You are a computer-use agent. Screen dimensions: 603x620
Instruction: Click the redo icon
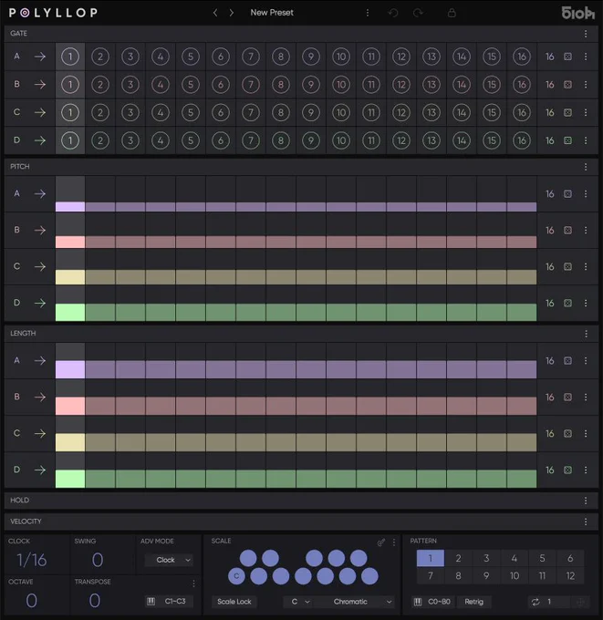pyautogui.click(x=418, y=13)
